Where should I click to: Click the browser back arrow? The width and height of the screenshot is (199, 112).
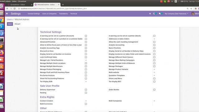tap(7, 8)
